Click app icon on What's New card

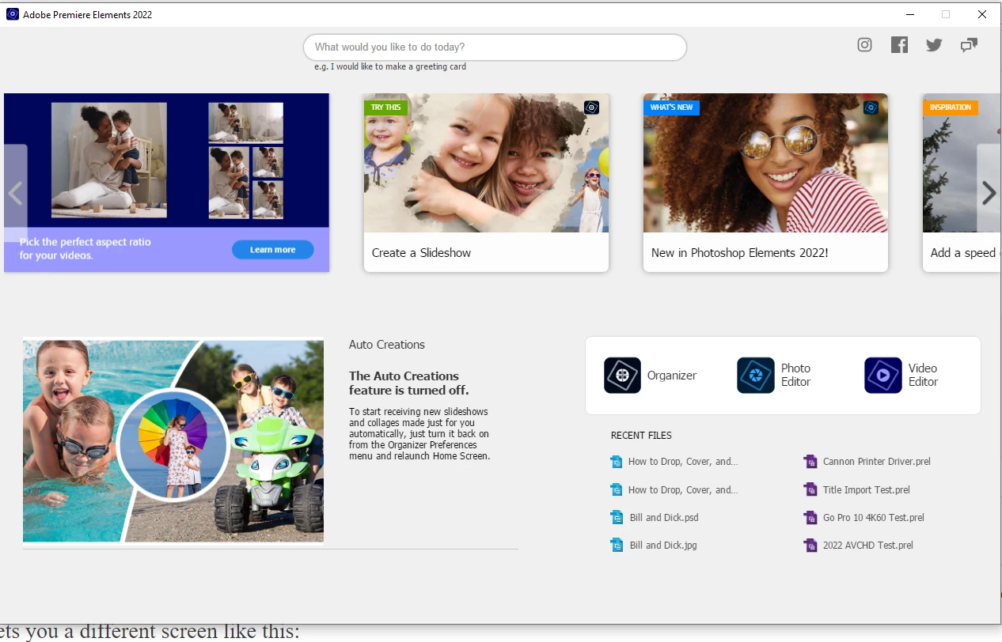click(871, 108)
